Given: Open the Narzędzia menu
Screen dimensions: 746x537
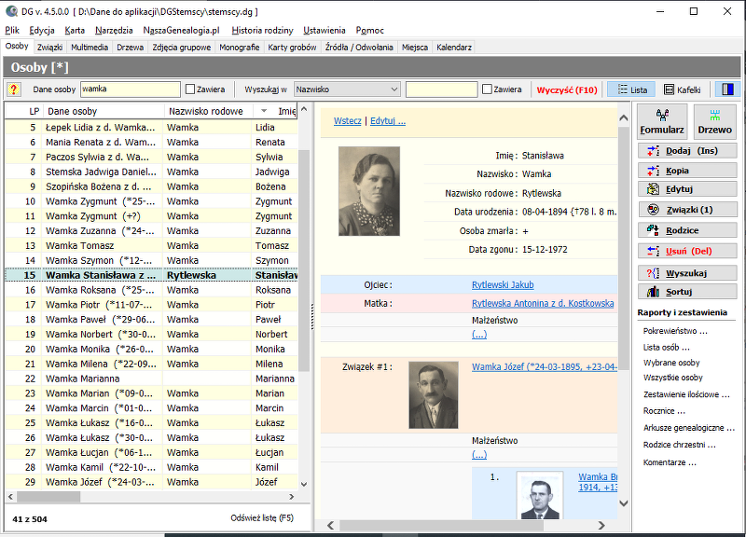Looking at the screenshot, I should 114,31.
